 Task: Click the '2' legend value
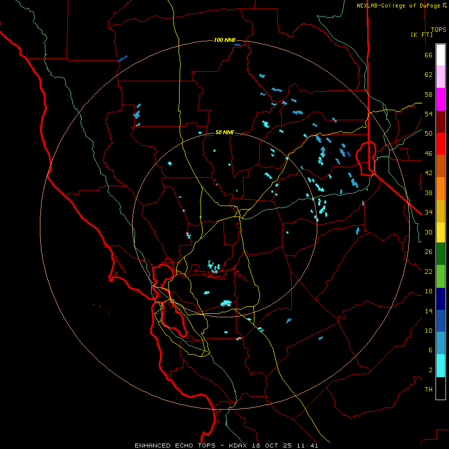point(431,370)
